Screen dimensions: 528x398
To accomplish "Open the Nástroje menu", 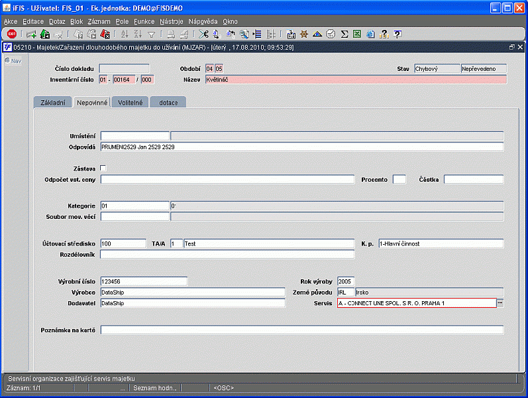I will (x=172, y=21).
